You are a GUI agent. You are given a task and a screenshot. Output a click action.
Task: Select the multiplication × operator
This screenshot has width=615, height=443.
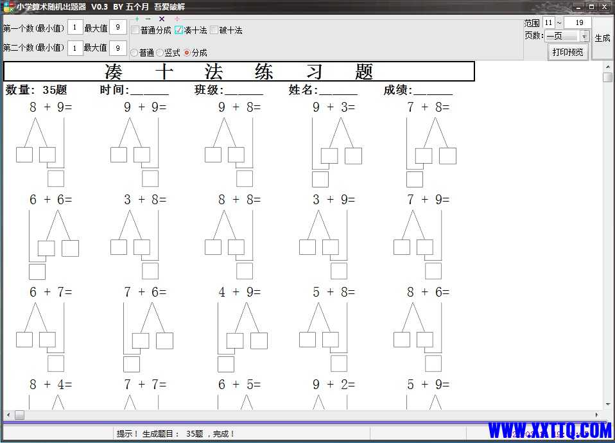point(162,19)
